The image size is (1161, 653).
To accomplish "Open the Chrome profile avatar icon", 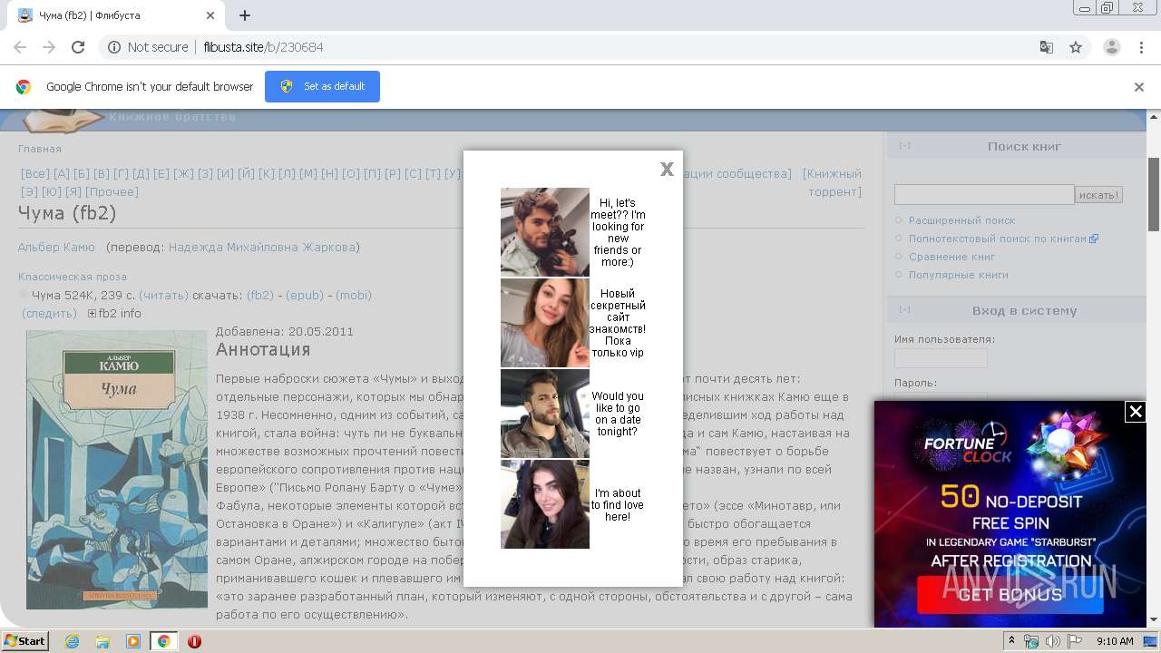I will (x=1111, y=47).
